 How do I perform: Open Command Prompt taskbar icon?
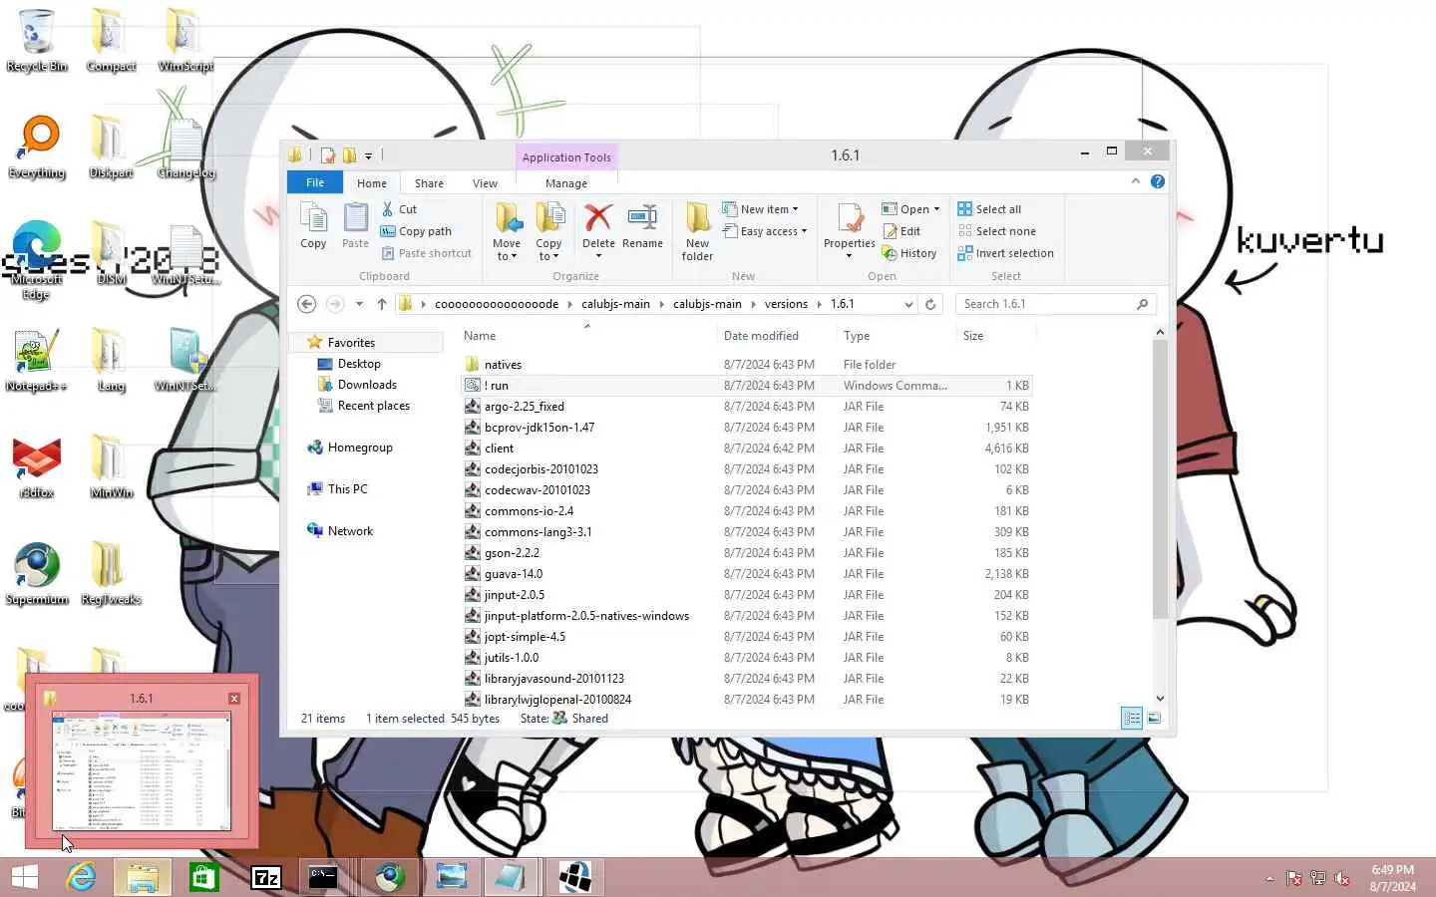[x=322, y=877]
